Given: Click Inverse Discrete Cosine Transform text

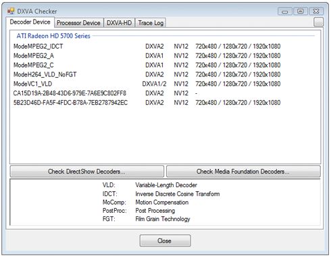Looking at the screenshot, I should [x=178, y=194].
